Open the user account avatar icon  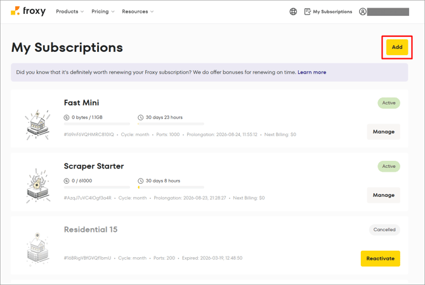363,11
